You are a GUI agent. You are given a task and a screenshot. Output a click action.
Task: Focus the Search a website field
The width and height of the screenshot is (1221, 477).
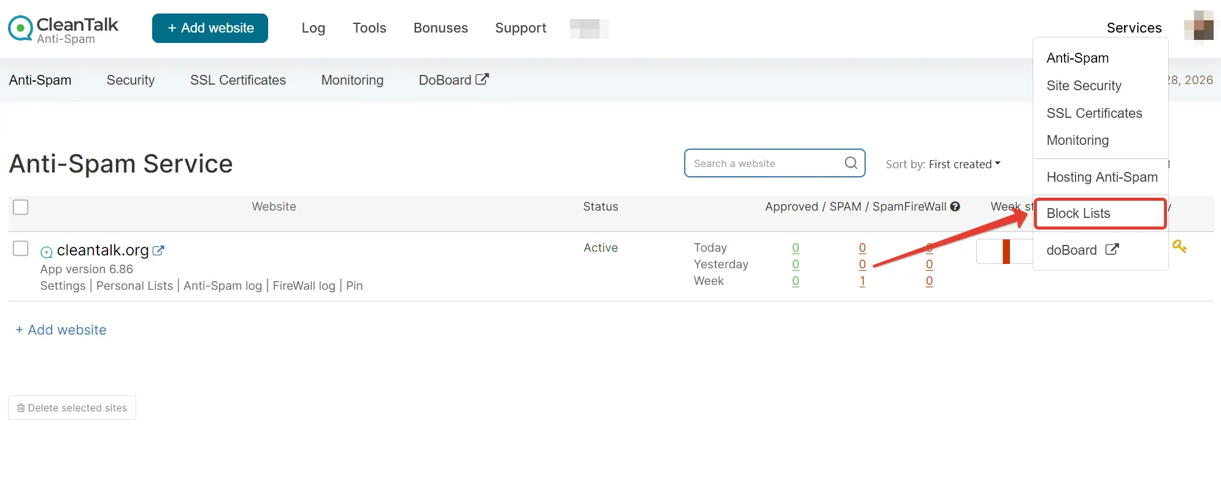tap(774, 163)
